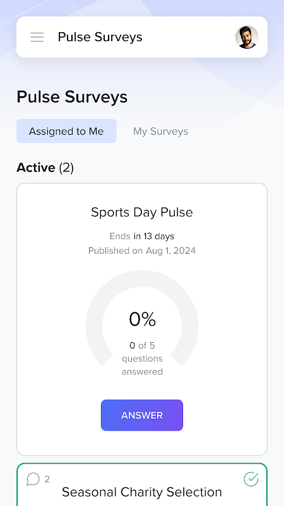
Task: Click the 0% progress ring
Action: (x=142, y=318)
